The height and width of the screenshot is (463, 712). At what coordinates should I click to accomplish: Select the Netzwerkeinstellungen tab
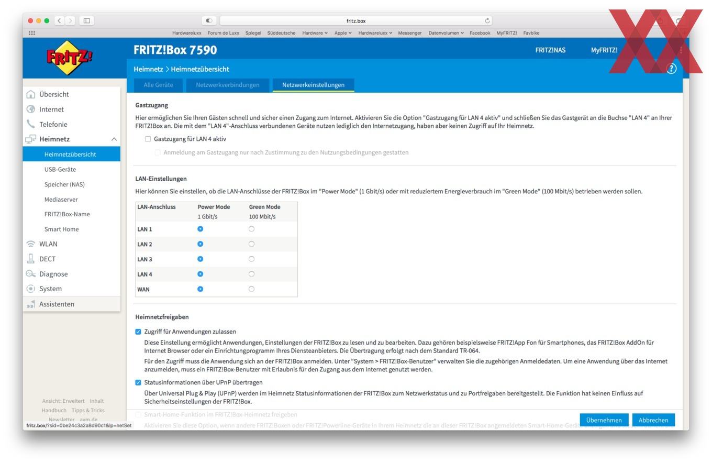[313, 85]
